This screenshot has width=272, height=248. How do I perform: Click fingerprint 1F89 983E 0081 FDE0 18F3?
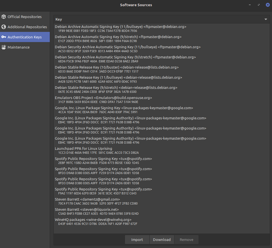pos(77,31)
